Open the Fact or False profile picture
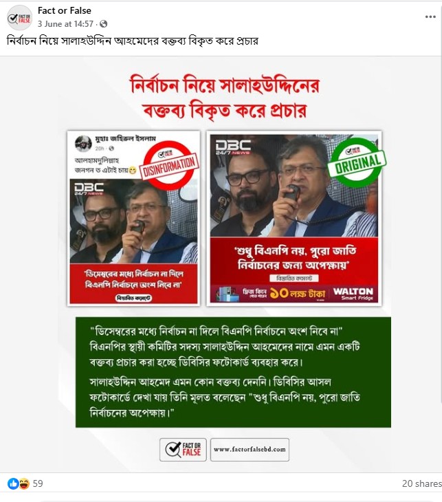Viewport: 442px width, 502px height. point(19,18)
